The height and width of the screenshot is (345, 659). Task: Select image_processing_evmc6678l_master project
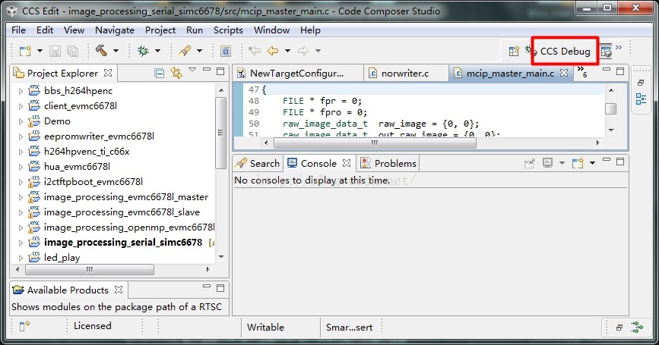tap(126, 197)
